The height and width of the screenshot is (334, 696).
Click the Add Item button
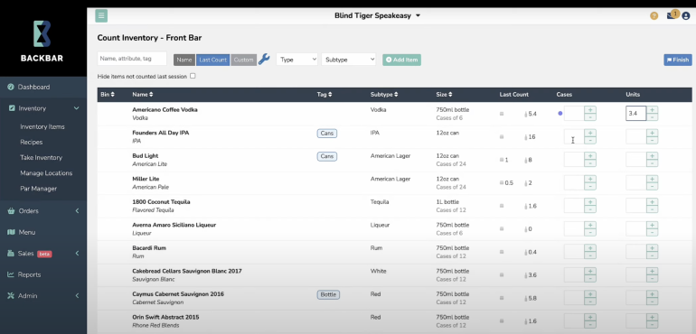[x=401, y=60]
